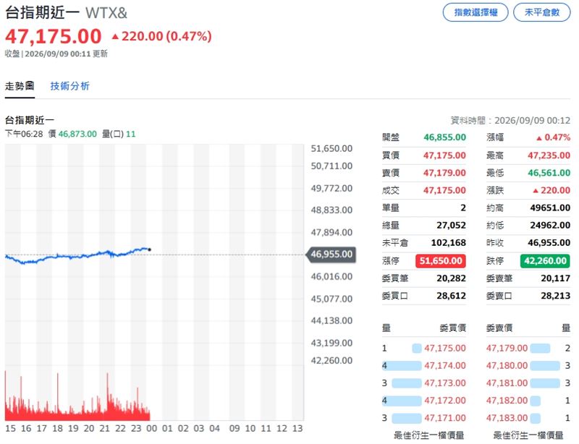Open the 未平倉數 button
579x444 pixels.
click(x=541, y=12)
